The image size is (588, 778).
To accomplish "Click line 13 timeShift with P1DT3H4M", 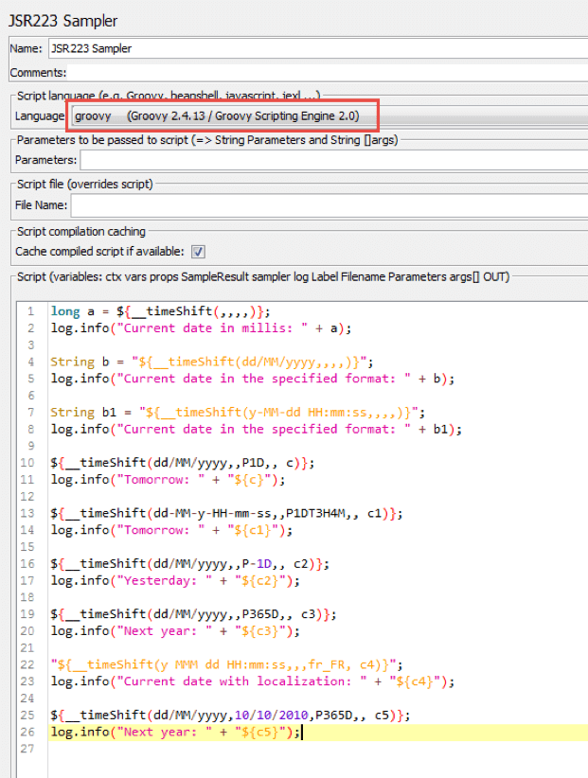I will point(226,514).
